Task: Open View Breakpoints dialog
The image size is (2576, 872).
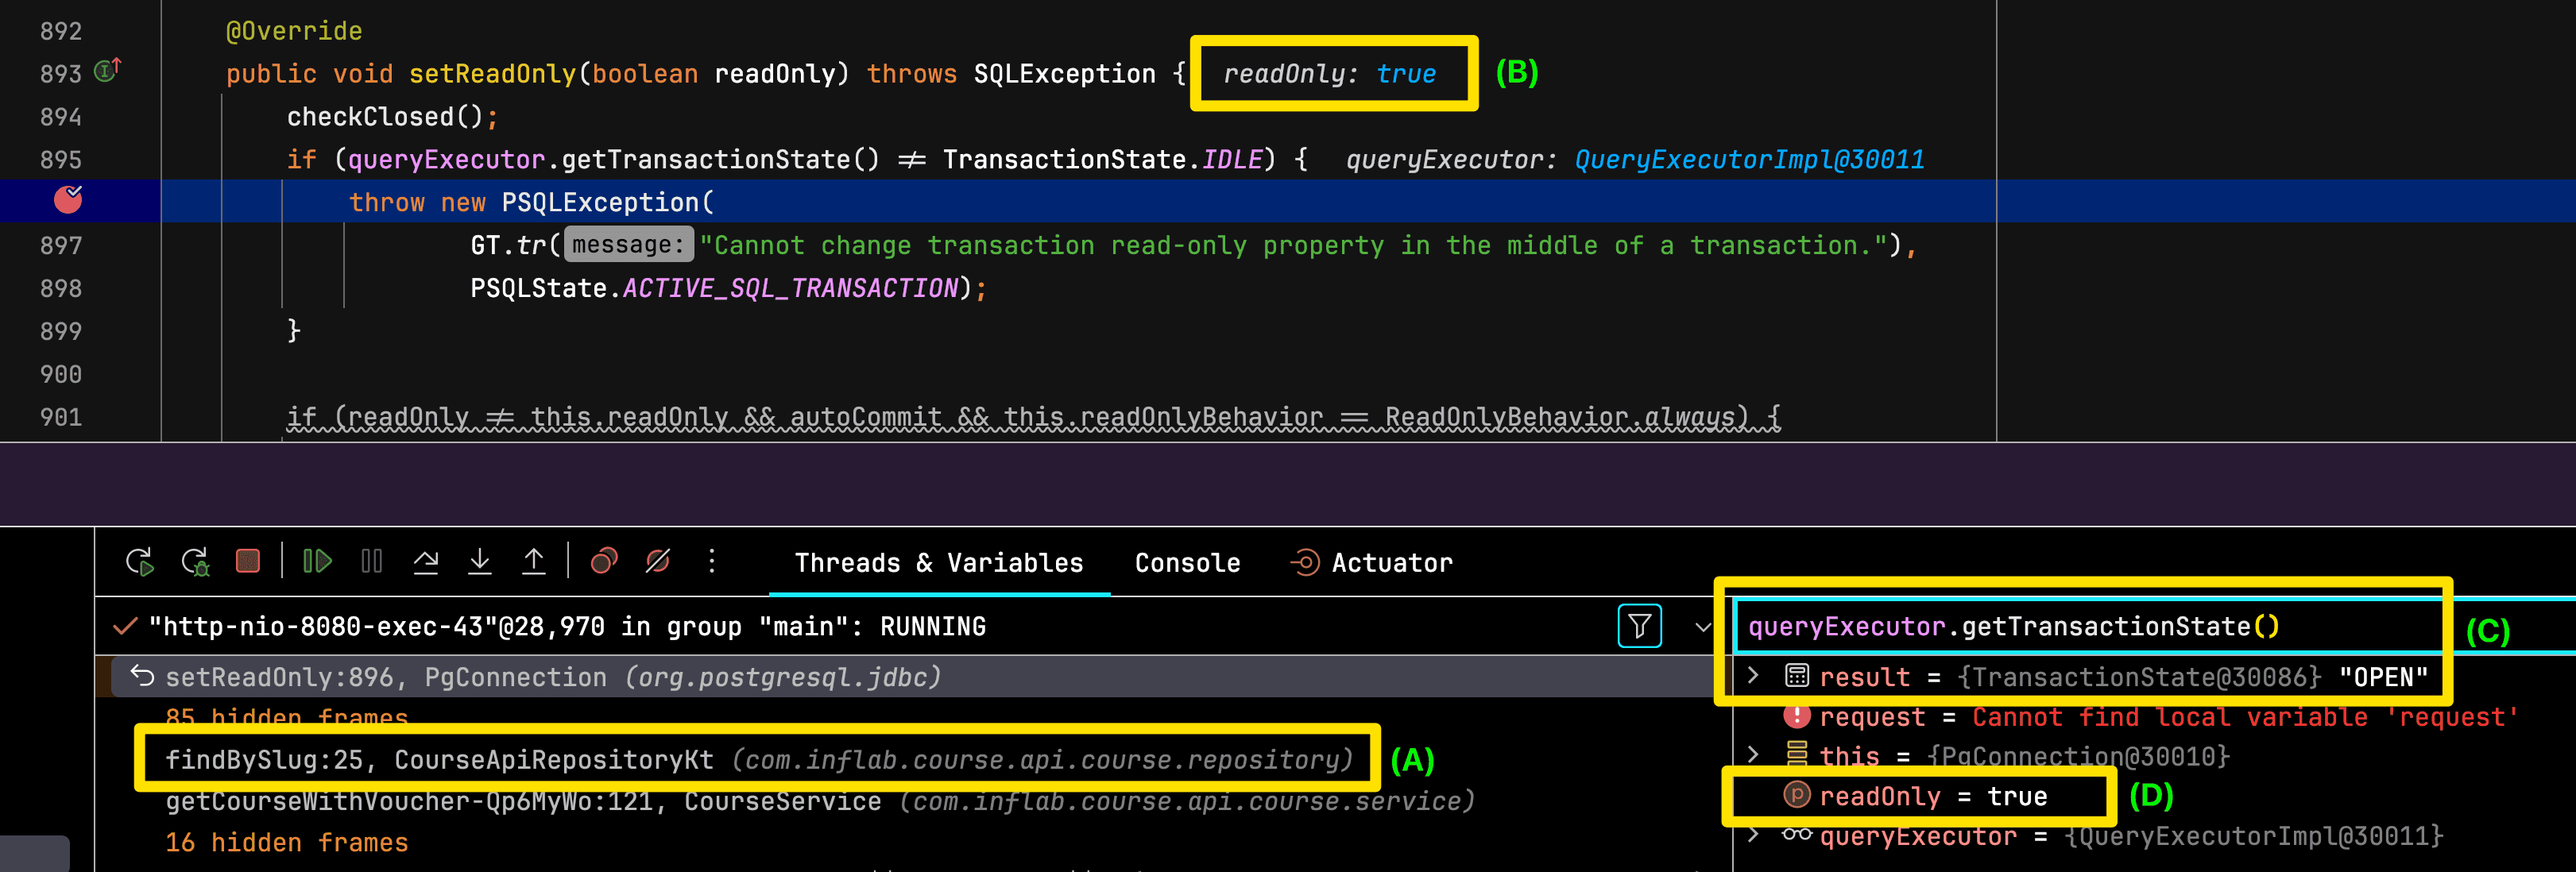Action: [604, 562]
